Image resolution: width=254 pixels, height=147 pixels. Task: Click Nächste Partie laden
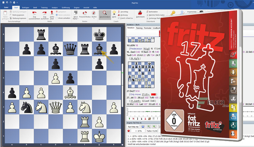point(156,15)
